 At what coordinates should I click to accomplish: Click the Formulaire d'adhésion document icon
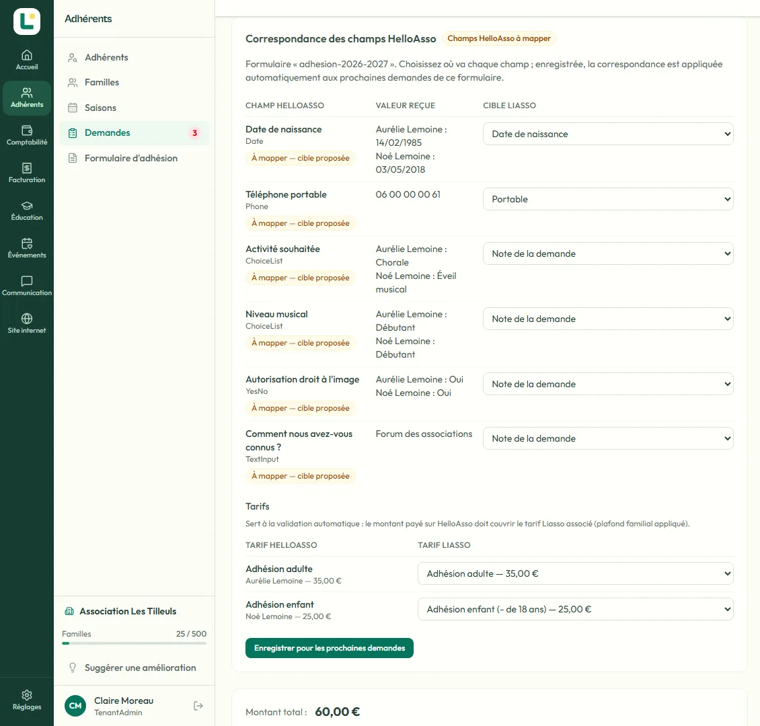(73, 158)
